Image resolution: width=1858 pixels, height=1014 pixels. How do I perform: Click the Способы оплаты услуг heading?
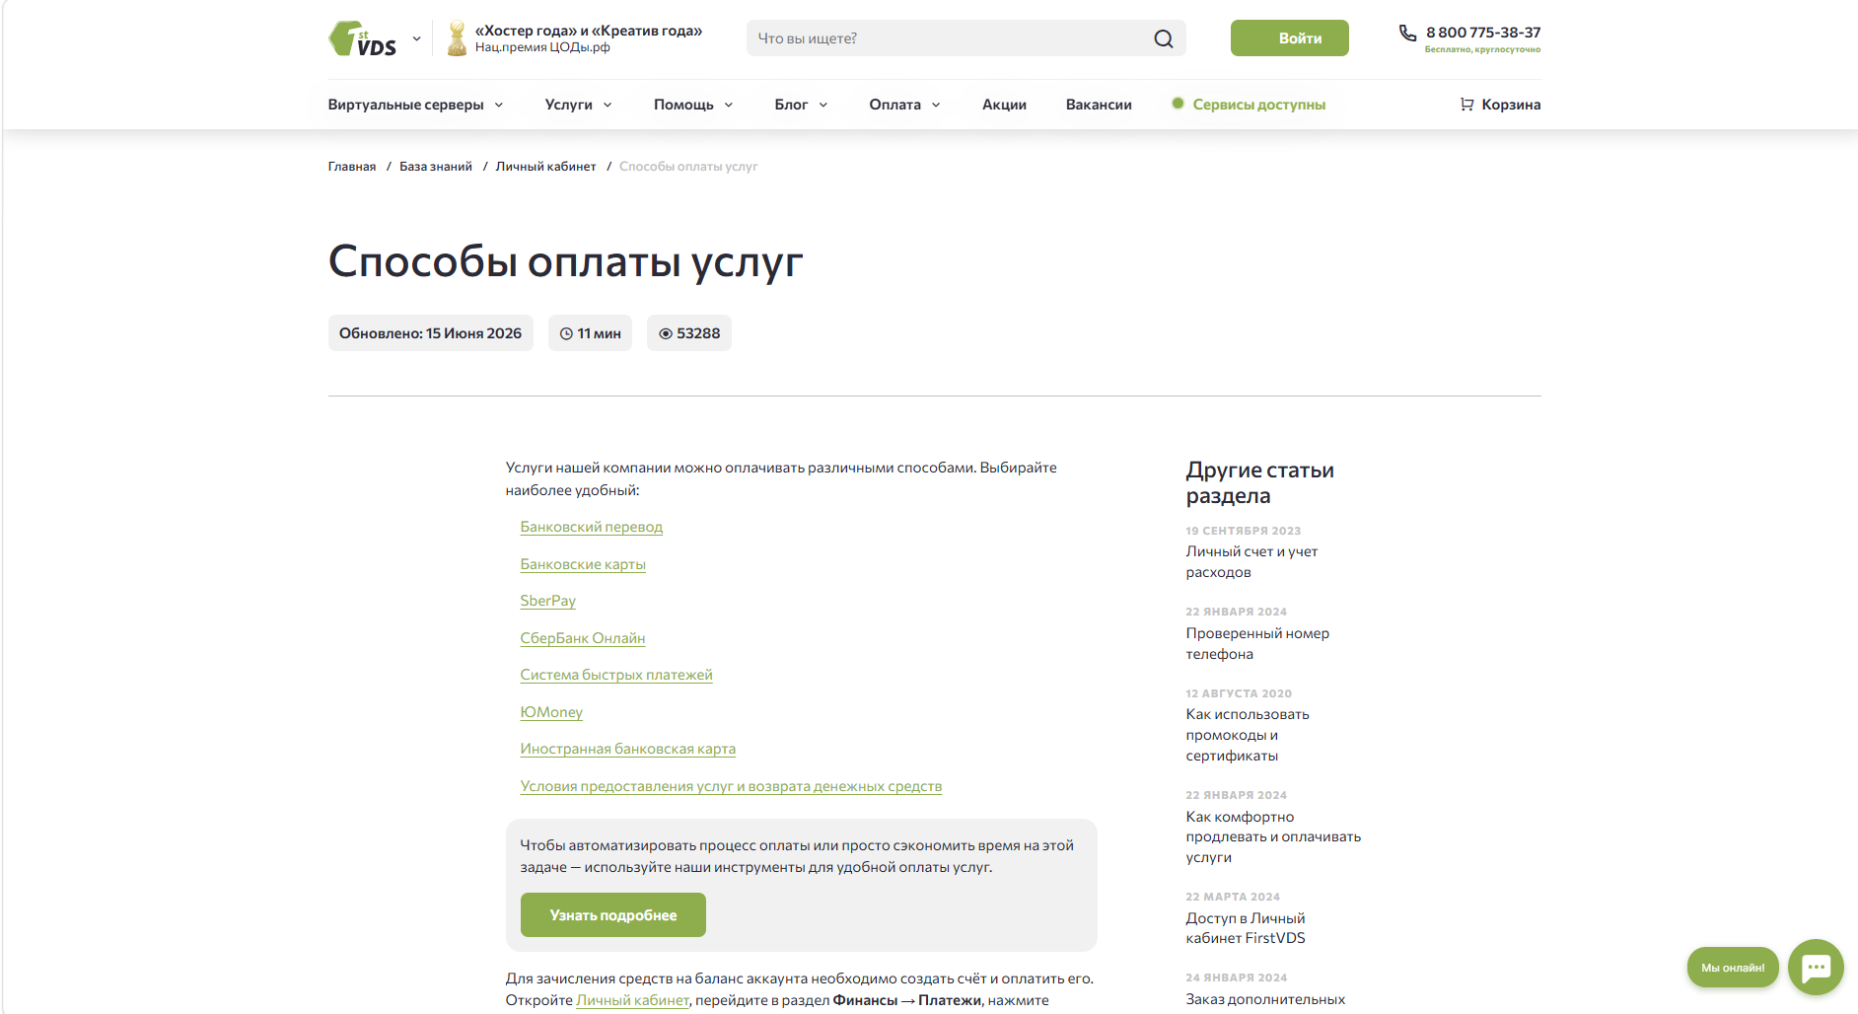pyautogui.click(x=566, y=261)
